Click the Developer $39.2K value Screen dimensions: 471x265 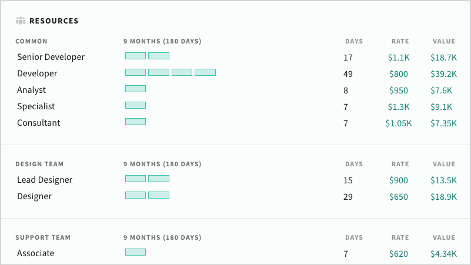pos(443,74)
